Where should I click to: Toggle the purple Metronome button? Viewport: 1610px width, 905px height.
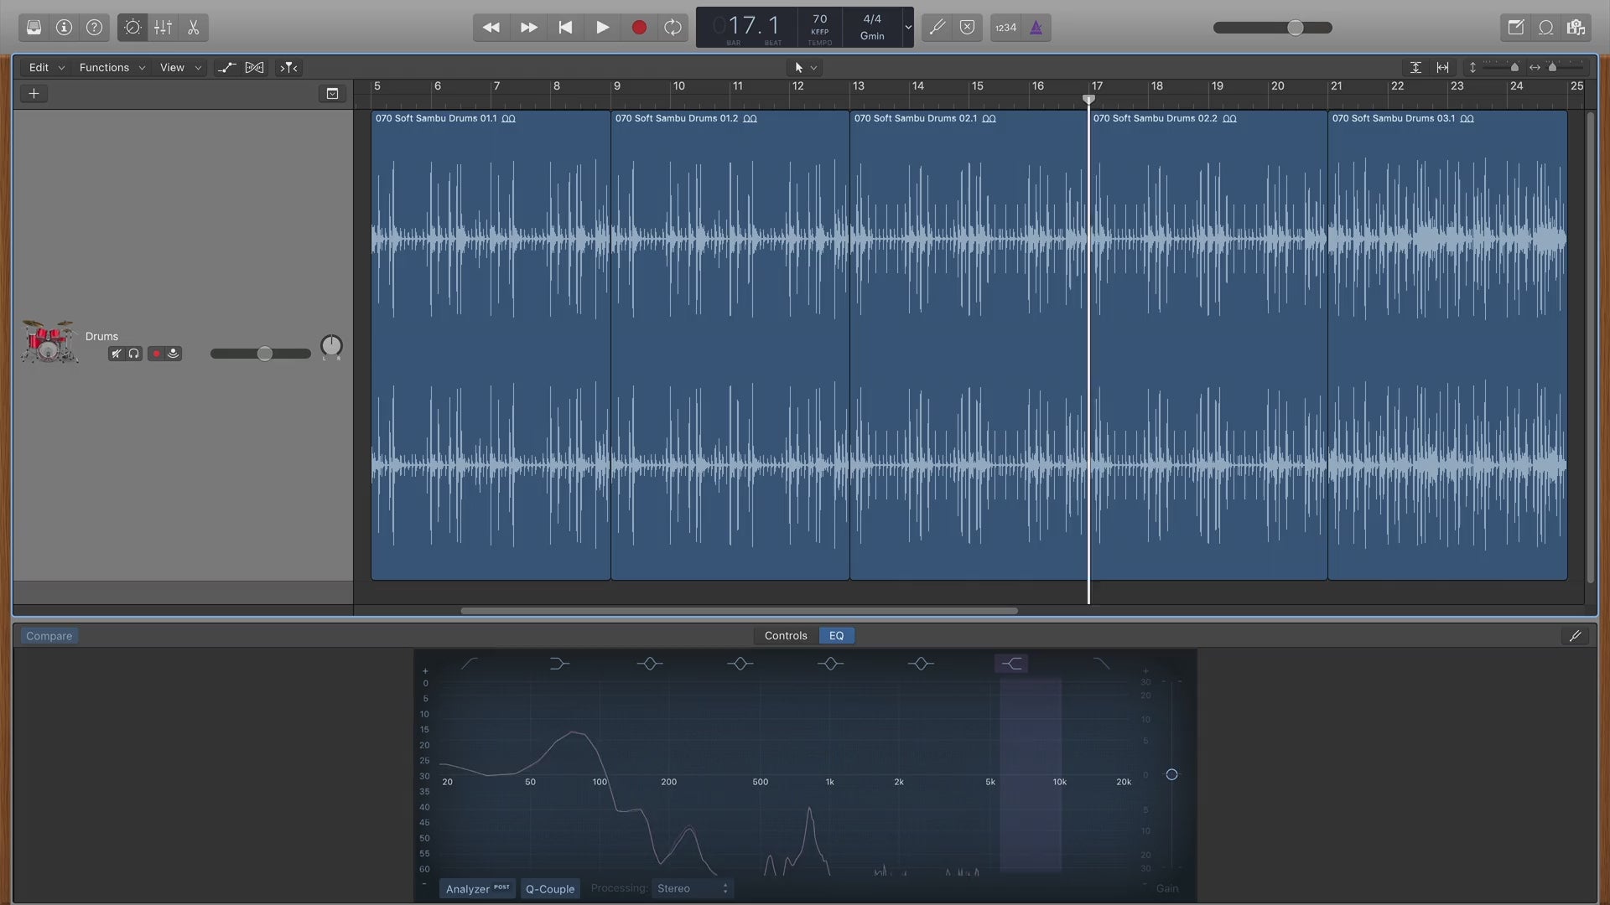[x=1036, y=28]
